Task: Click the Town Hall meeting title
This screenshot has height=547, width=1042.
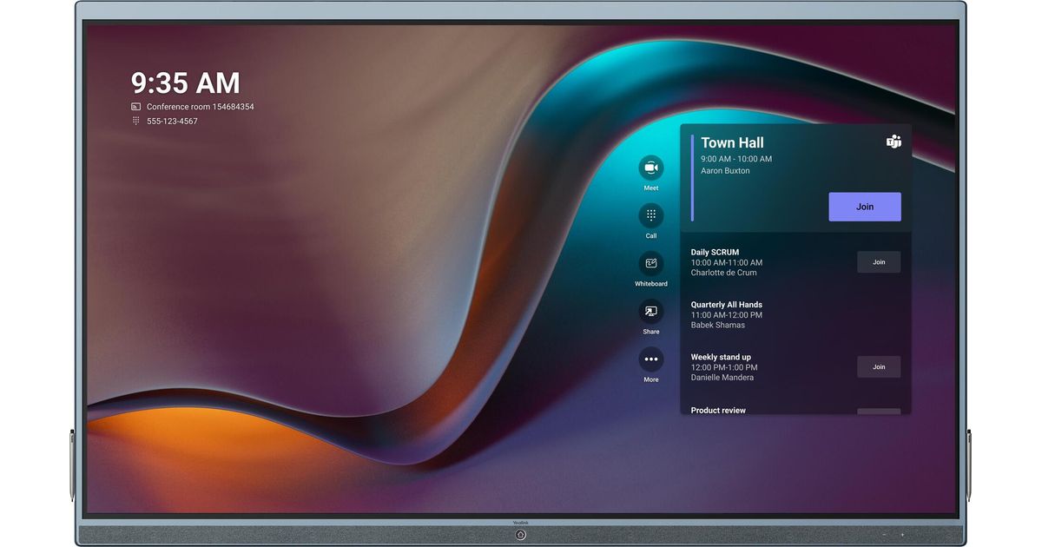Action: click(x=732, y=142)
